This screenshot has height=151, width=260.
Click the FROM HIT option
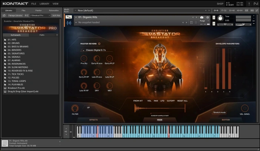(x=138, y=101)
